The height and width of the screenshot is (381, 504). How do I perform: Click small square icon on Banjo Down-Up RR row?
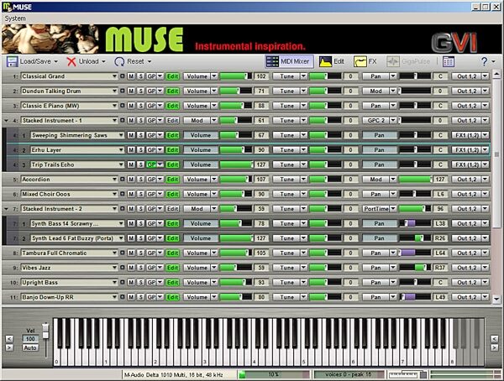pos(122,297)
